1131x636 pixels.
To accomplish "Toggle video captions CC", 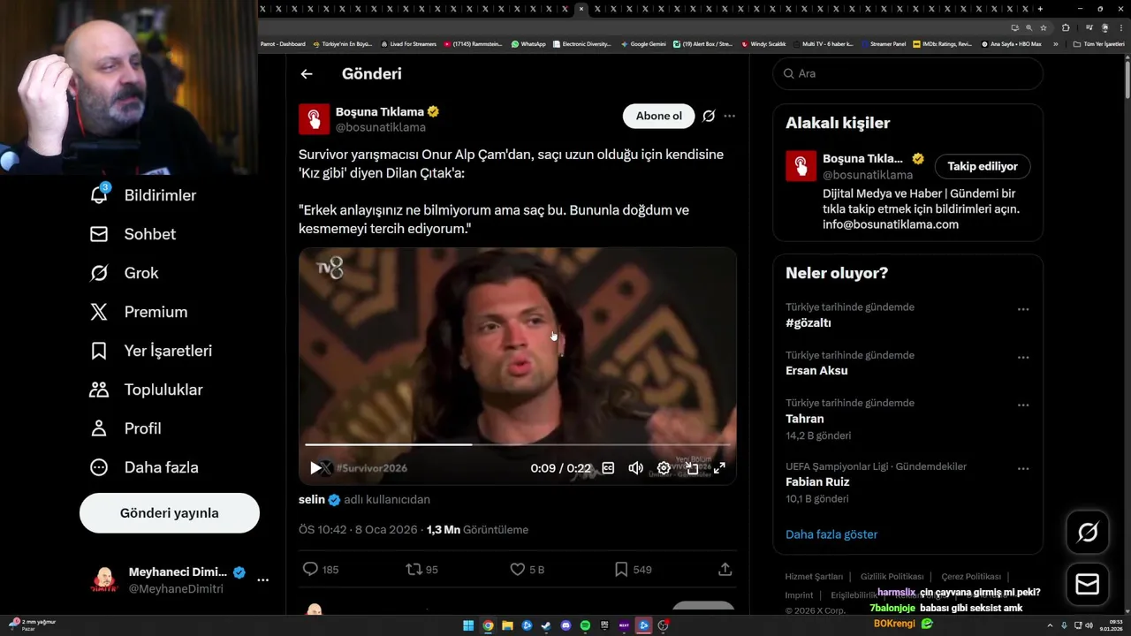I will coord(608,468).
